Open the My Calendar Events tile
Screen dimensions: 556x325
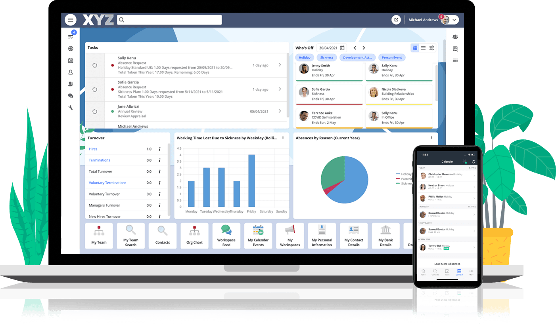(x=258, y=236)
